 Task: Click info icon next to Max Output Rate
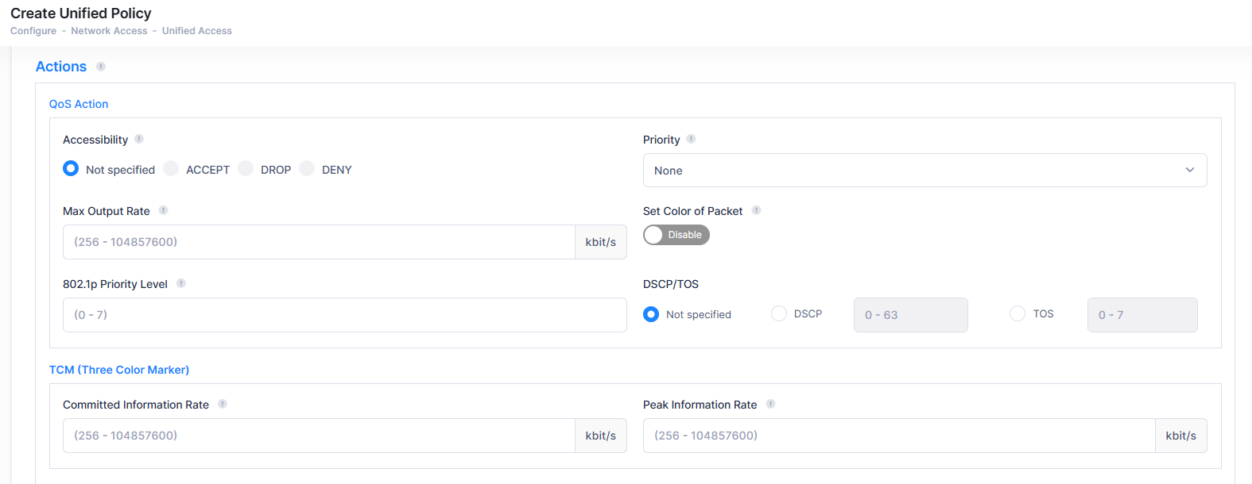pos(163,210)
